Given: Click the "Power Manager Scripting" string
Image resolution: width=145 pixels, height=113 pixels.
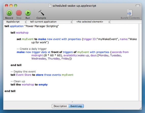Looking at the screenshot, I should 42,26.
